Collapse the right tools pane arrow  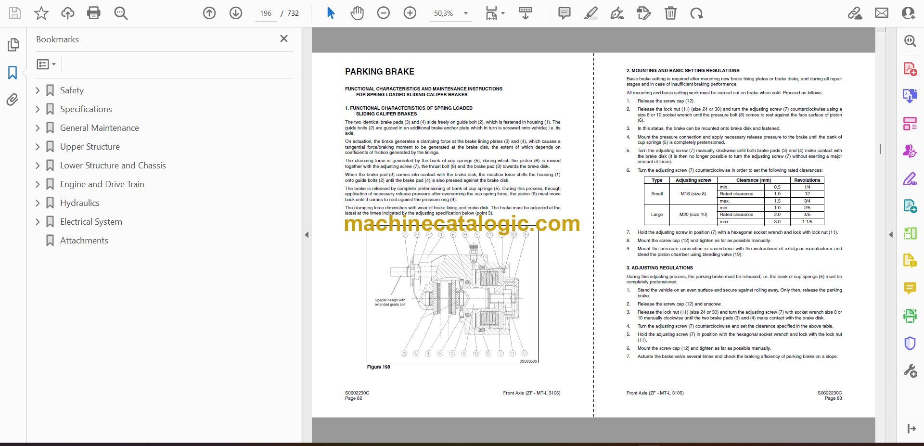(891, 235)
